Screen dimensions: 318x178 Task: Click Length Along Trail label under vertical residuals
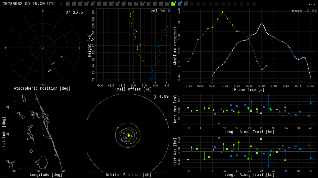point(249,175)
